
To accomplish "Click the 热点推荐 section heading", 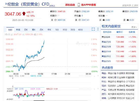I will [x=107, y=68].
